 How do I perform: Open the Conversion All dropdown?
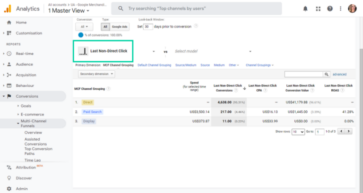84,27
